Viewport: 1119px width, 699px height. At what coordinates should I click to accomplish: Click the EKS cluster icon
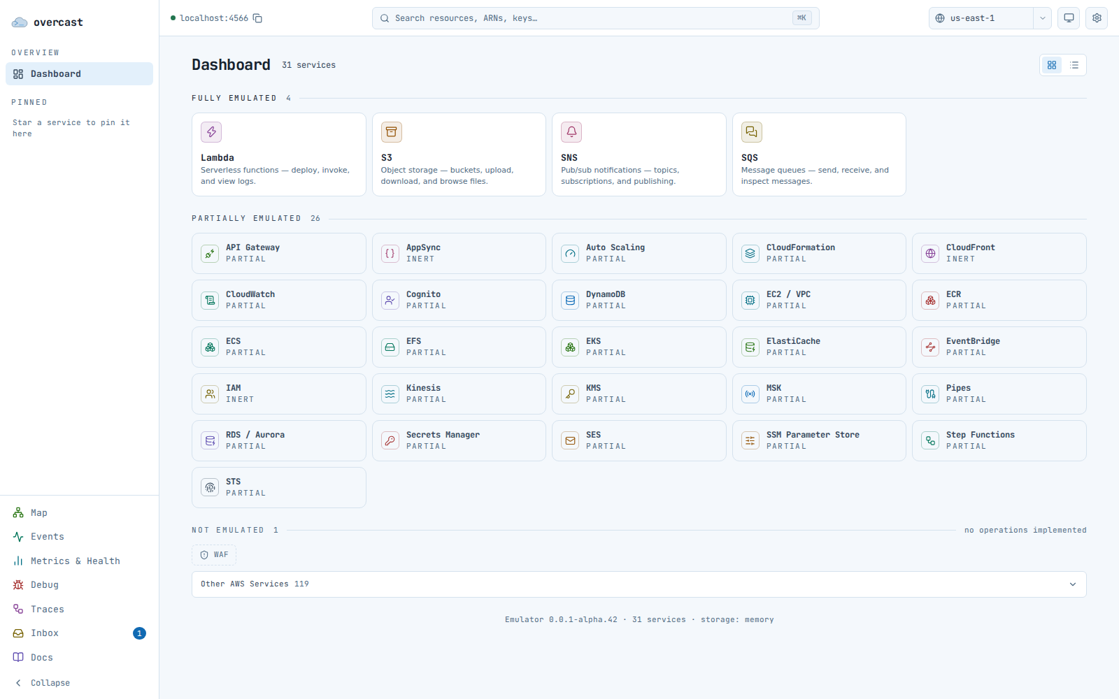571,347
